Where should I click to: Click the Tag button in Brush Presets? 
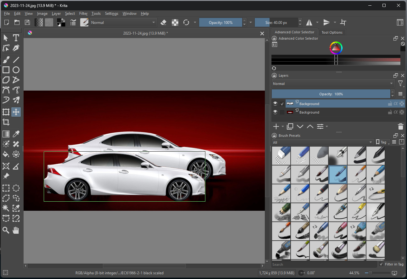click(x=382, y=142)
